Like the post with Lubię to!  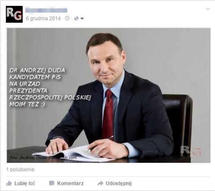point(25,183)
